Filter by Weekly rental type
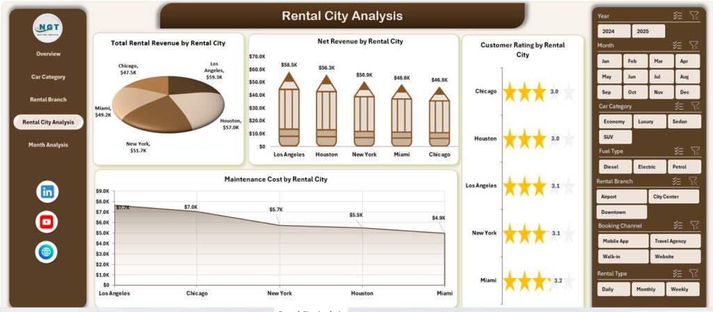The height and width of the screenshot is (312, 713). tap(682, 289)
